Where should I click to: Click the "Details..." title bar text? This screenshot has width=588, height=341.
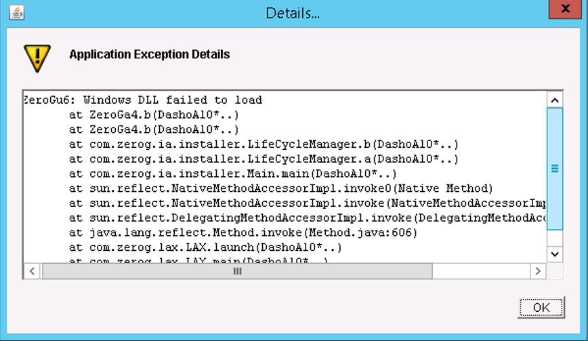tap(293, 13)
